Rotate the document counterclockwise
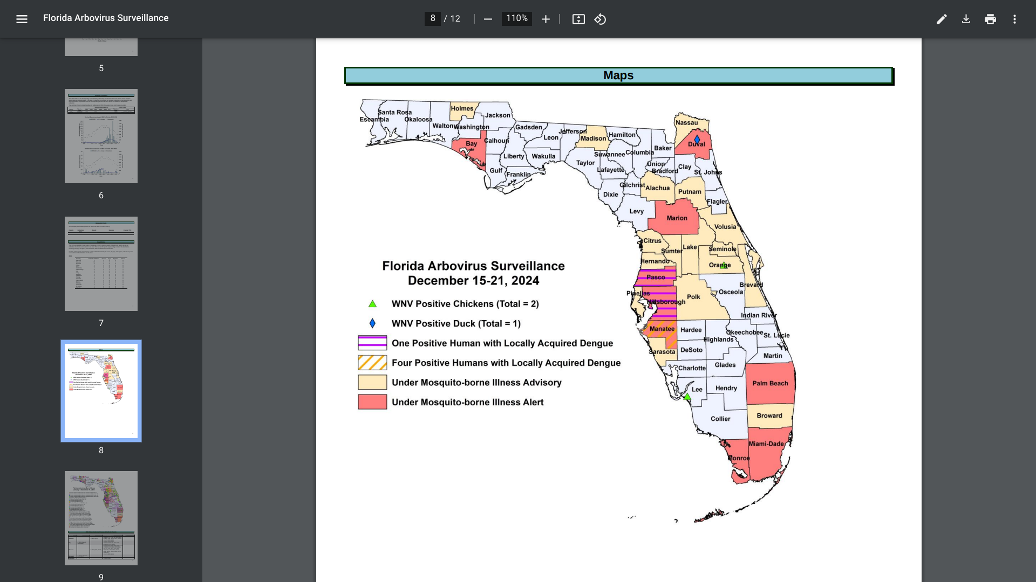Image resolution: width=1036 pixels, height=582 pixels. point(600,19)
